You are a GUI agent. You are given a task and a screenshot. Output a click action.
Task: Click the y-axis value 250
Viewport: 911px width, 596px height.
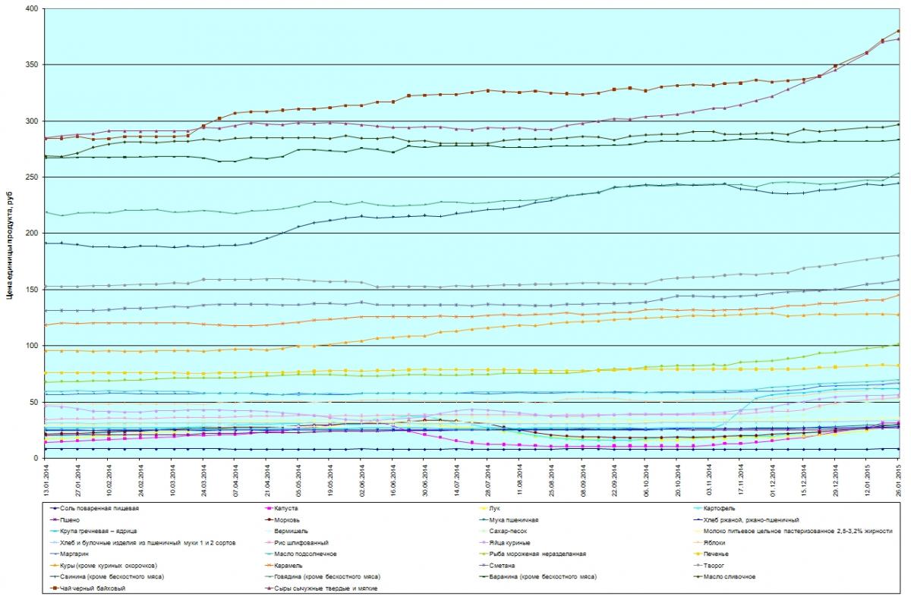pos(31,177)
